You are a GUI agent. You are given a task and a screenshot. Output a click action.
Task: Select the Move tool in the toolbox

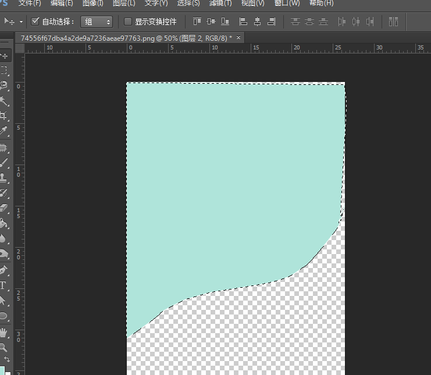tap(5, 56)
